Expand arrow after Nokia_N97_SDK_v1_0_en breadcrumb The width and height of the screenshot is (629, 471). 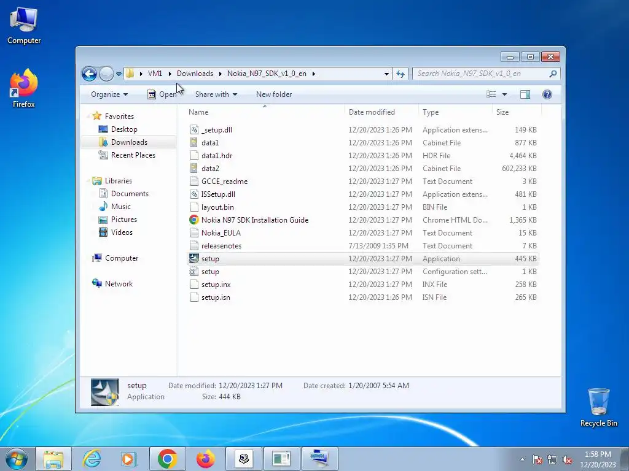[x=314, y=74]
